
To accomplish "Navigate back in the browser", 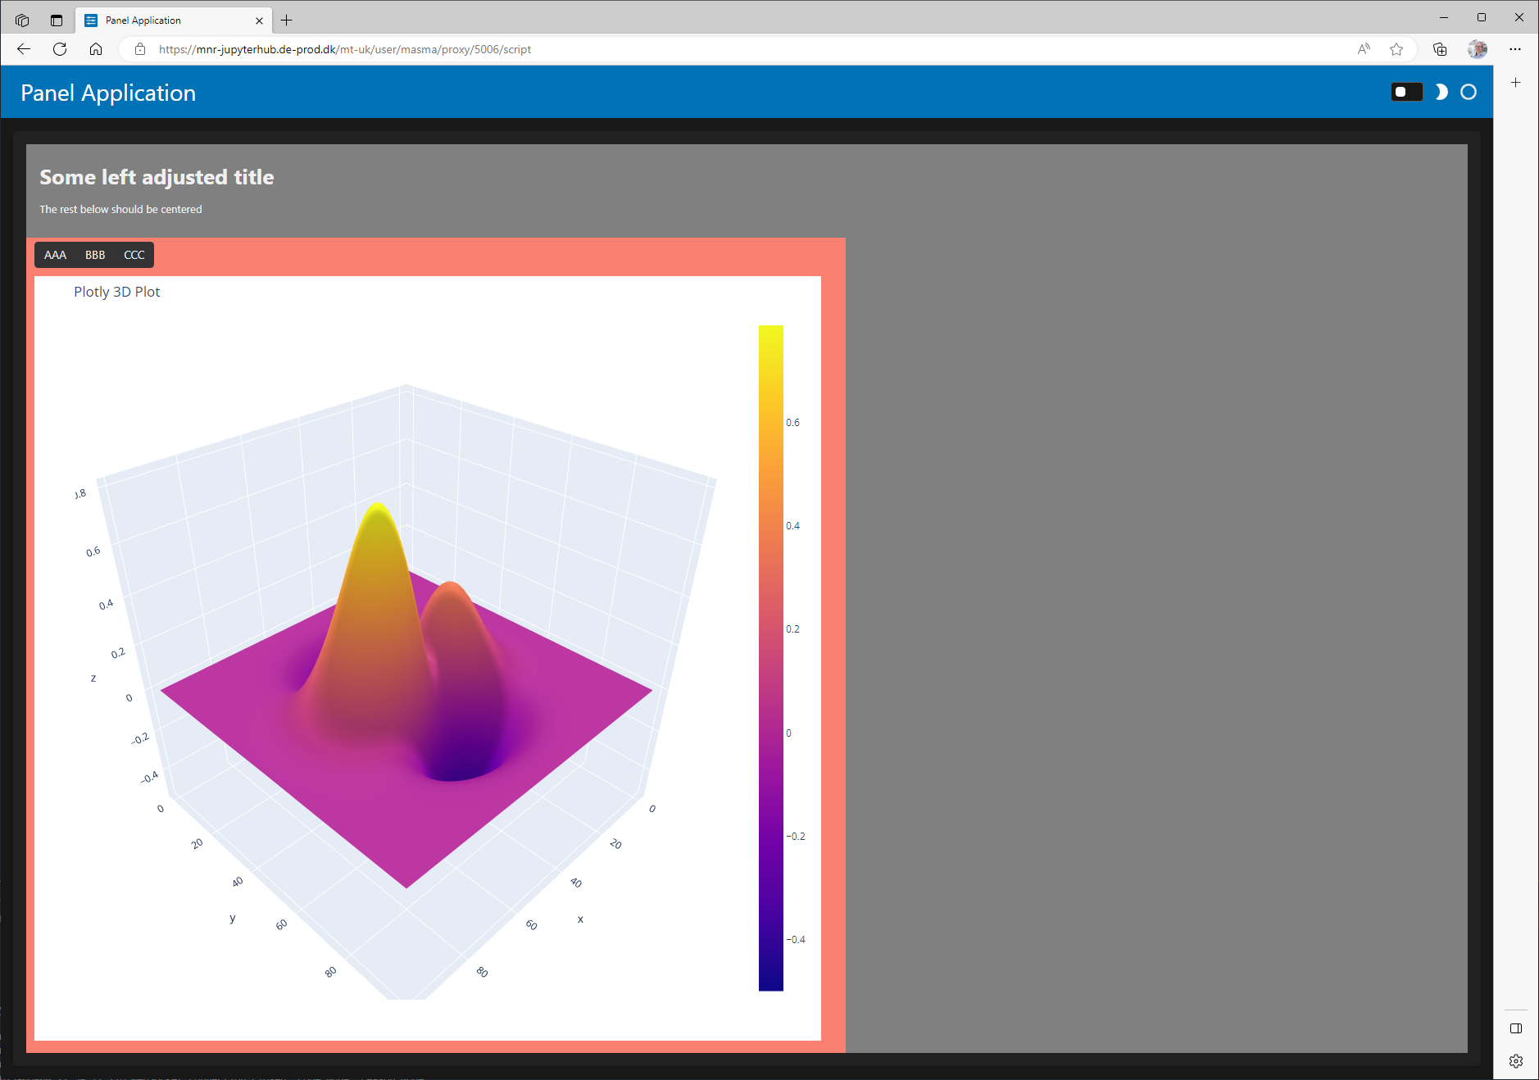I will [x=23, y=49].
